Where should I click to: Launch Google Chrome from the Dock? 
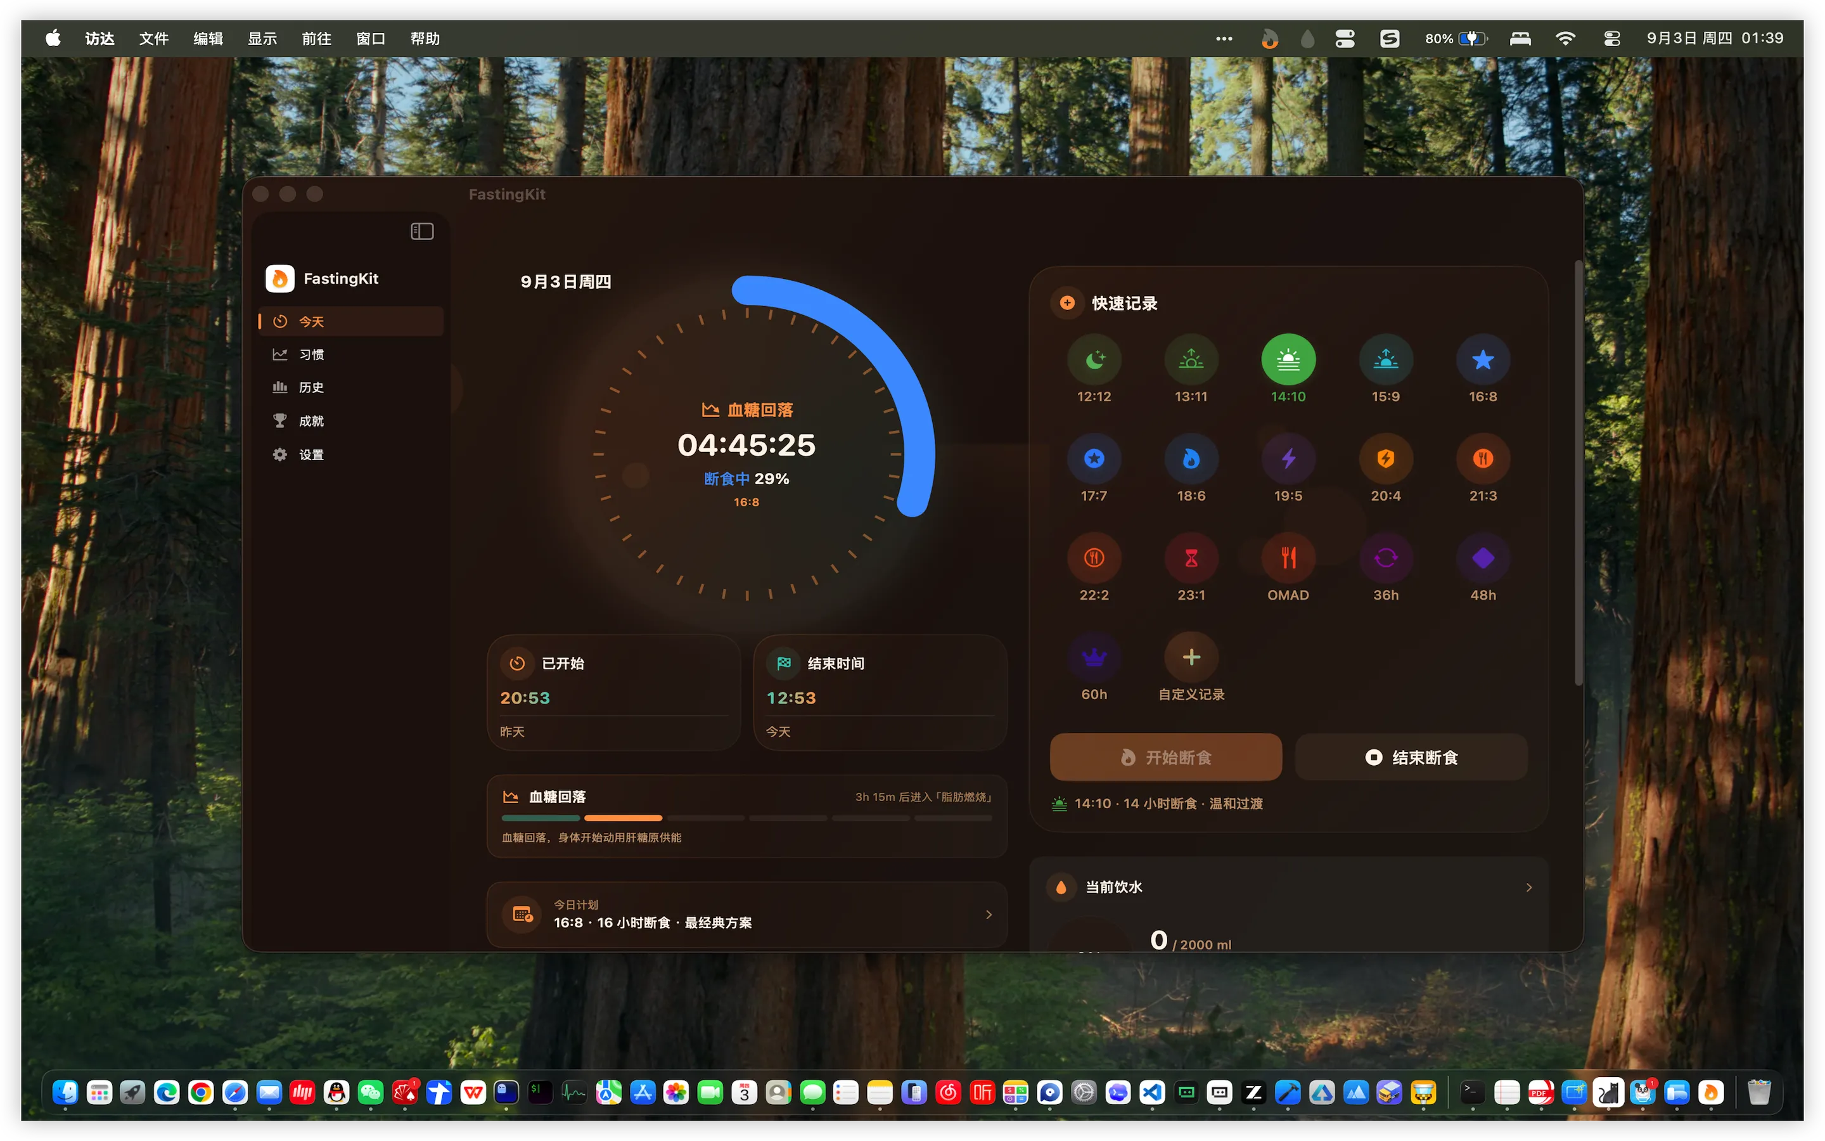pyautogui.click(x=201, y=1092)
